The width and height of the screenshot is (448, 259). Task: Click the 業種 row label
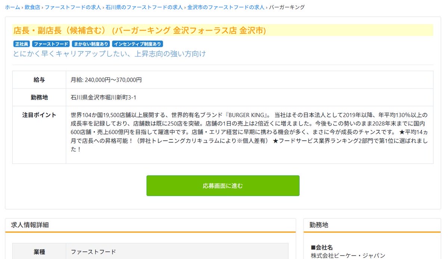coord(39,252)
